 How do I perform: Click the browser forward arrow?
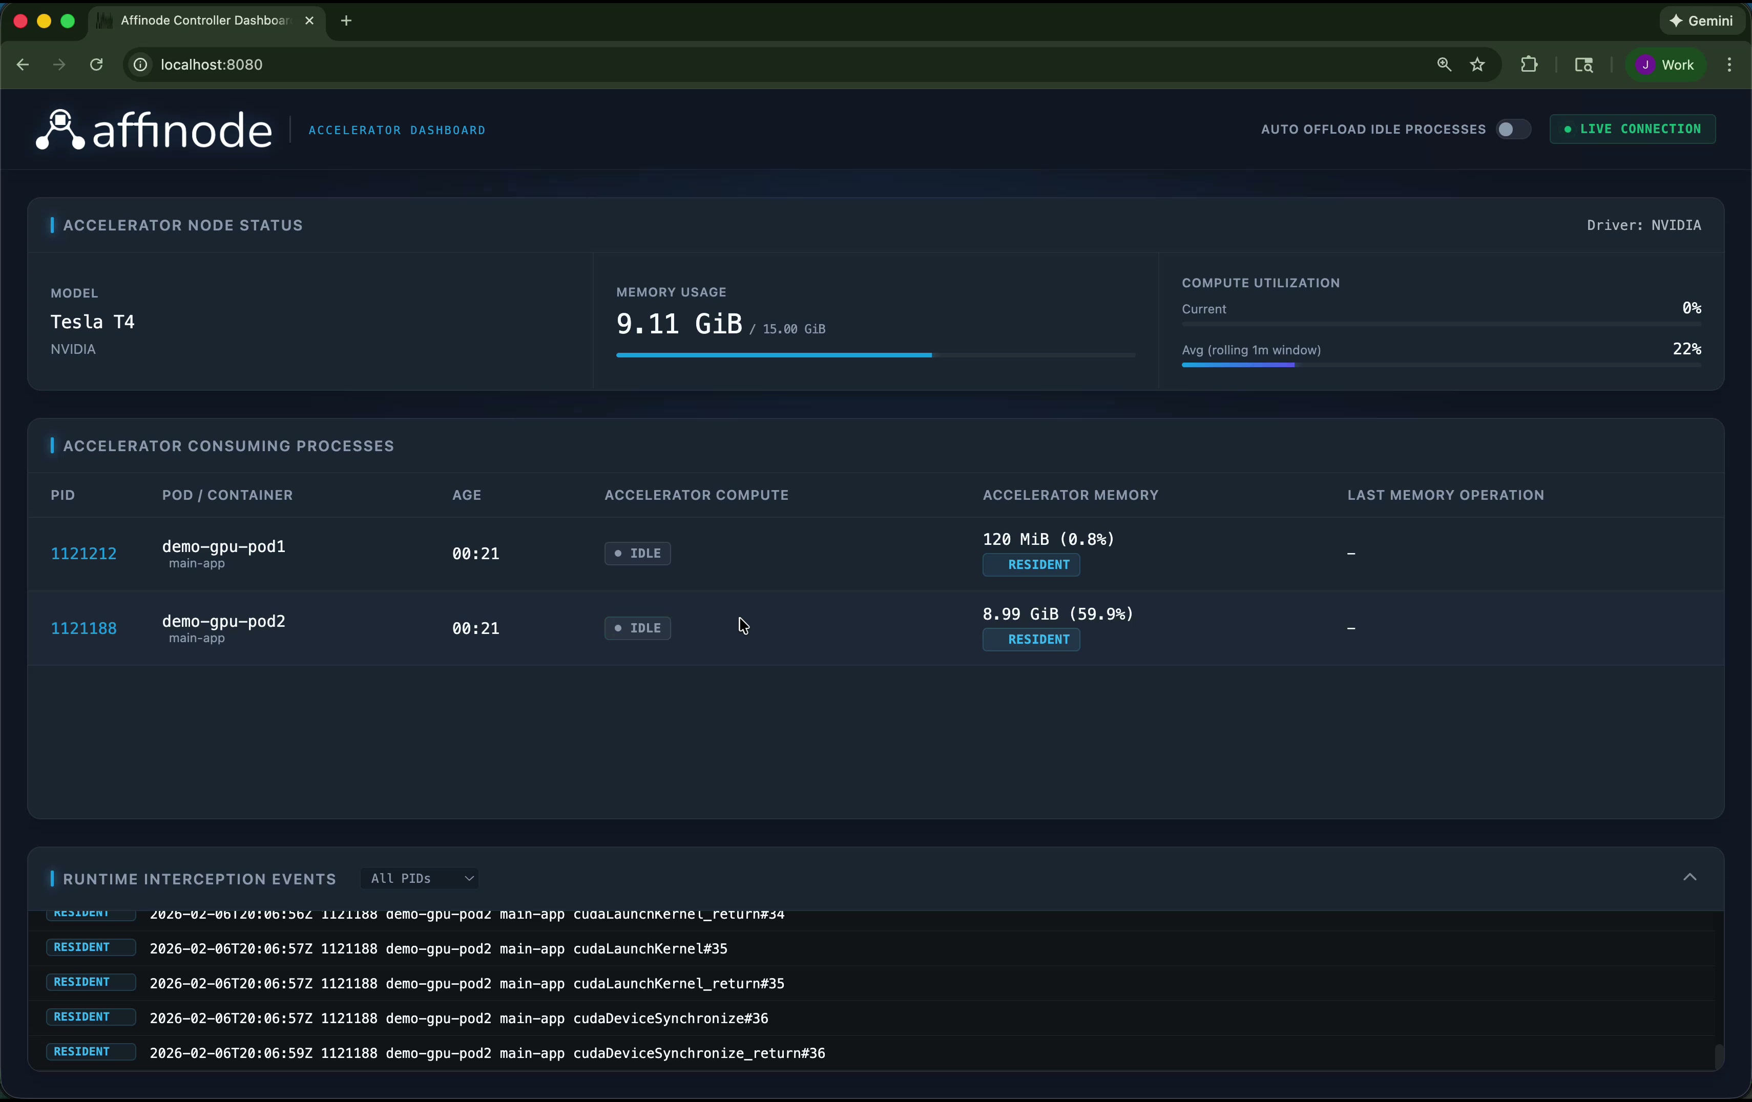point(59,65)
